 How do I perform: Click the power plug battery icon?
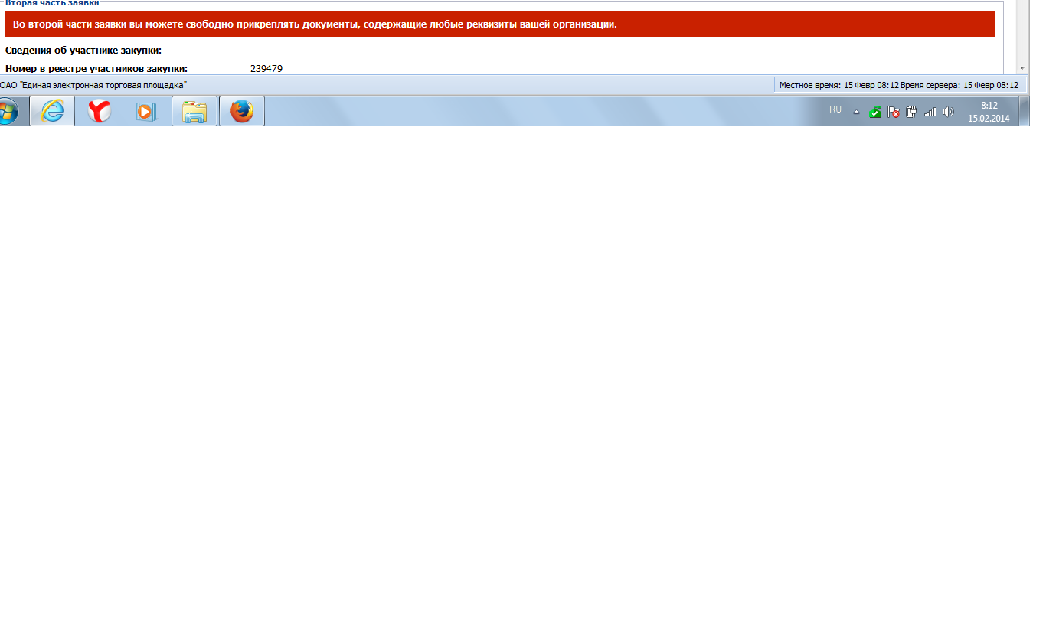(x=911, y=112)
